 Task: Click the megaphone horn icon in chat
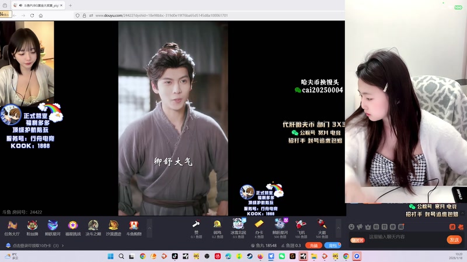pyautogui.click(x=360, y=226)
